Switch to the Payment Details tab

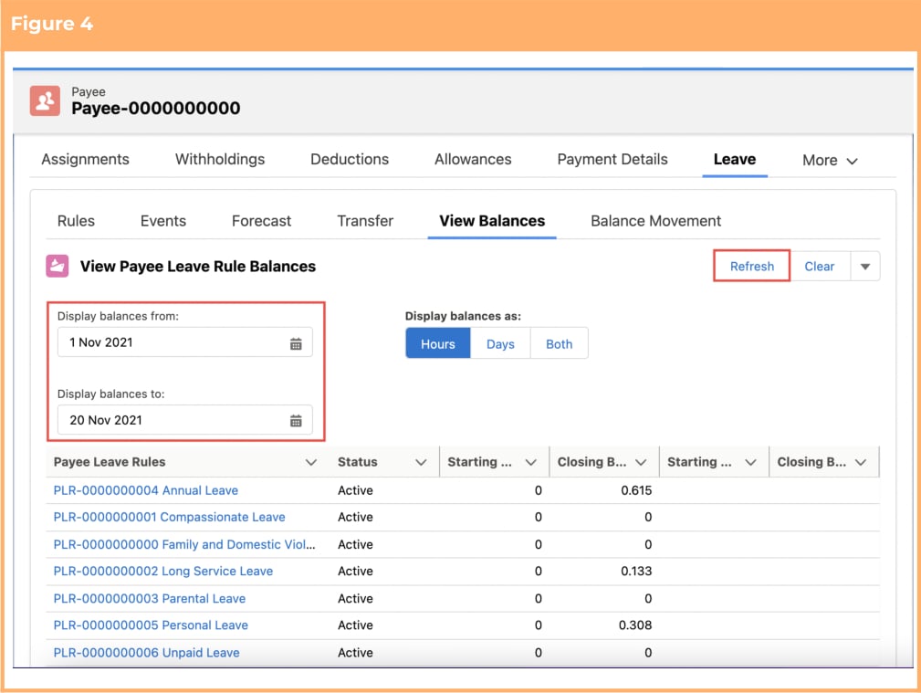612,159
